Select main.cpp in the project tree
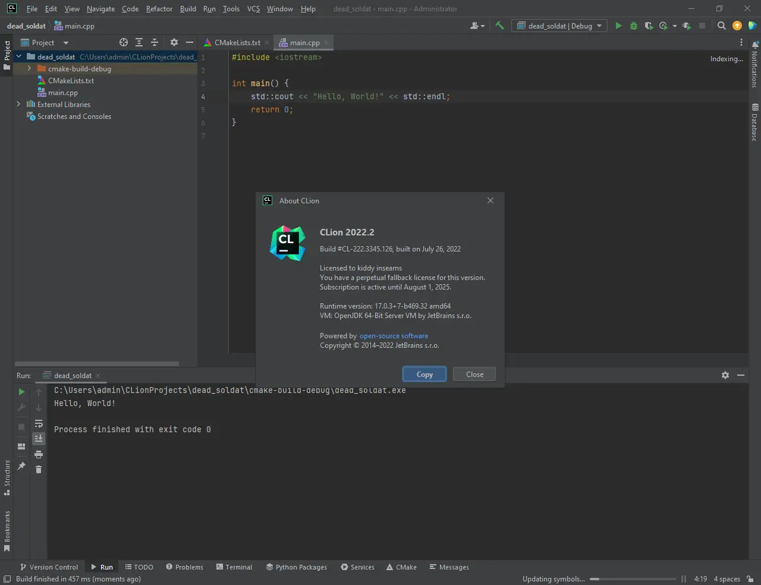761x585 pixels. tap(62, 93)
